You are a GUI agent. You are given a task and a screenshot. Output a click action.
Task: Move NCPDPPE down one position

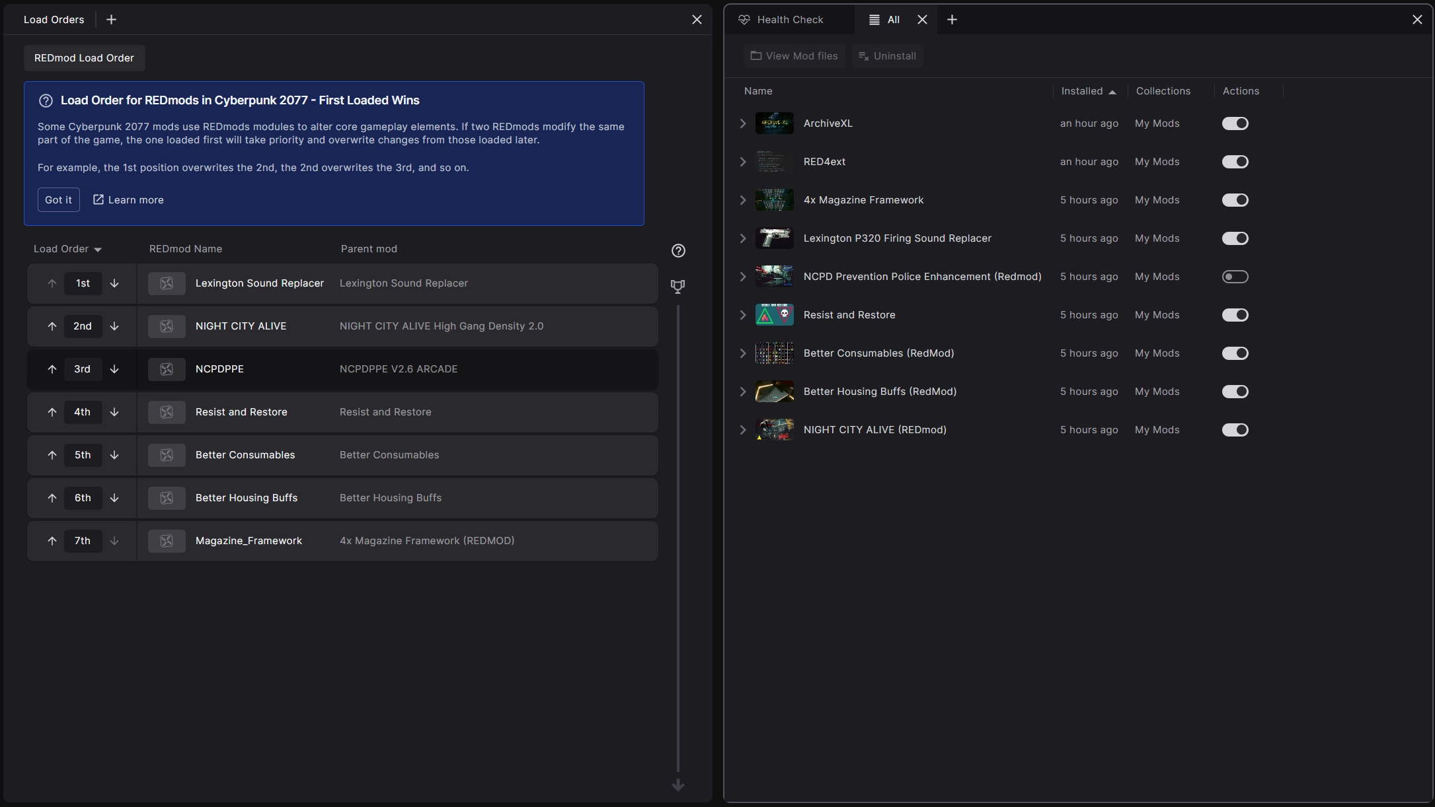pyautogui.click(x=114, y=369)
